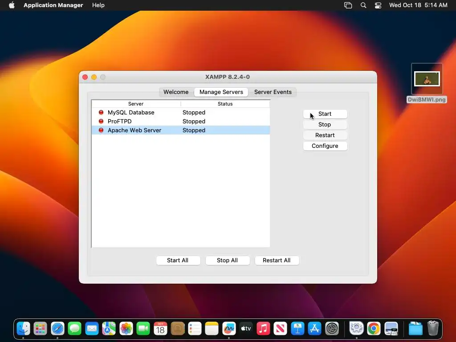Image resolution: width=456 pixels, height=342 pixels.
Task: Open Photos from the Dock
Action: coord(126,329)
